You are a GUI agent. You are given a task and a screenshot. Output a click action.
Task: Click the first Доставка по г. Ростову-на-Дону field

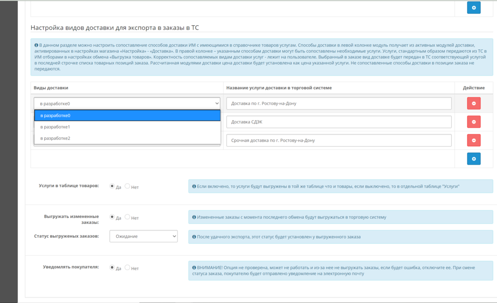pyautogui.click(x=338, y=103)
